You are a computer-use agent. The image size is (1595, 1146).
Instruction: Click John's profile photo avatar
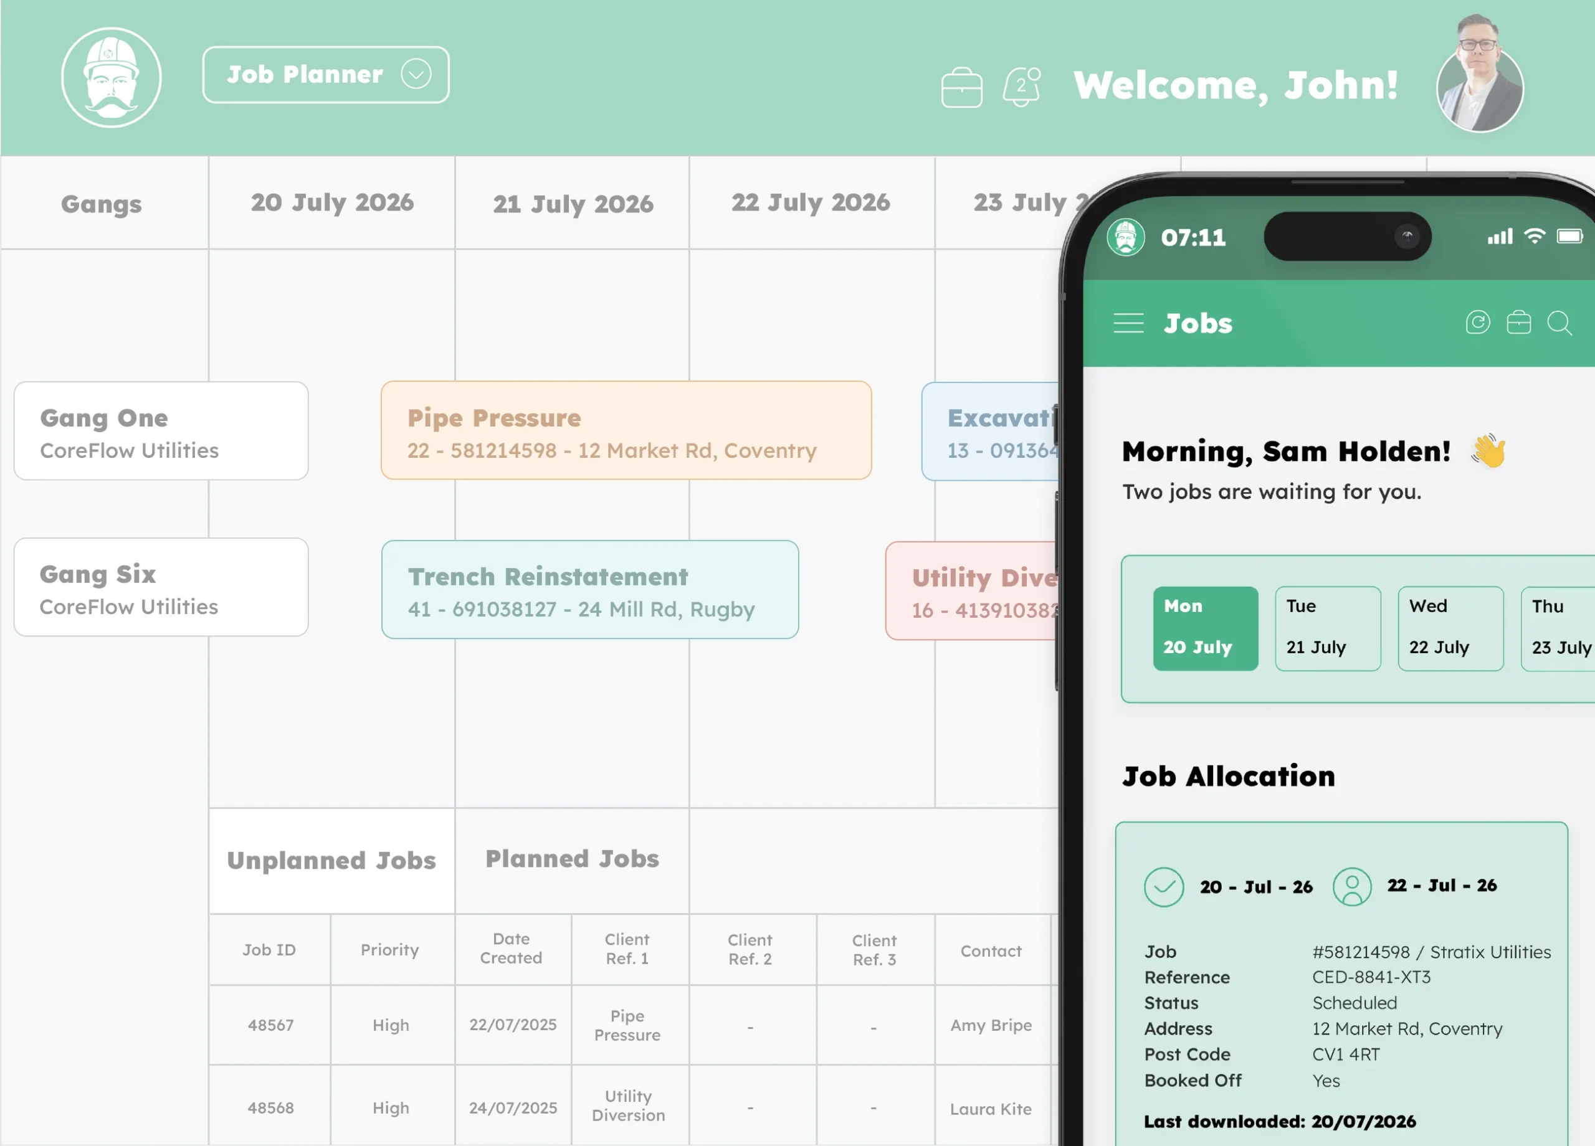[x=1480, y=74]
